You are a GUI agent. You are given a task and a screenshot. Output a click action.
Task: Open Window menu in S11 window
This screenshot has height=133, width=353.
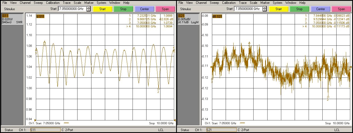click(114, 3)
